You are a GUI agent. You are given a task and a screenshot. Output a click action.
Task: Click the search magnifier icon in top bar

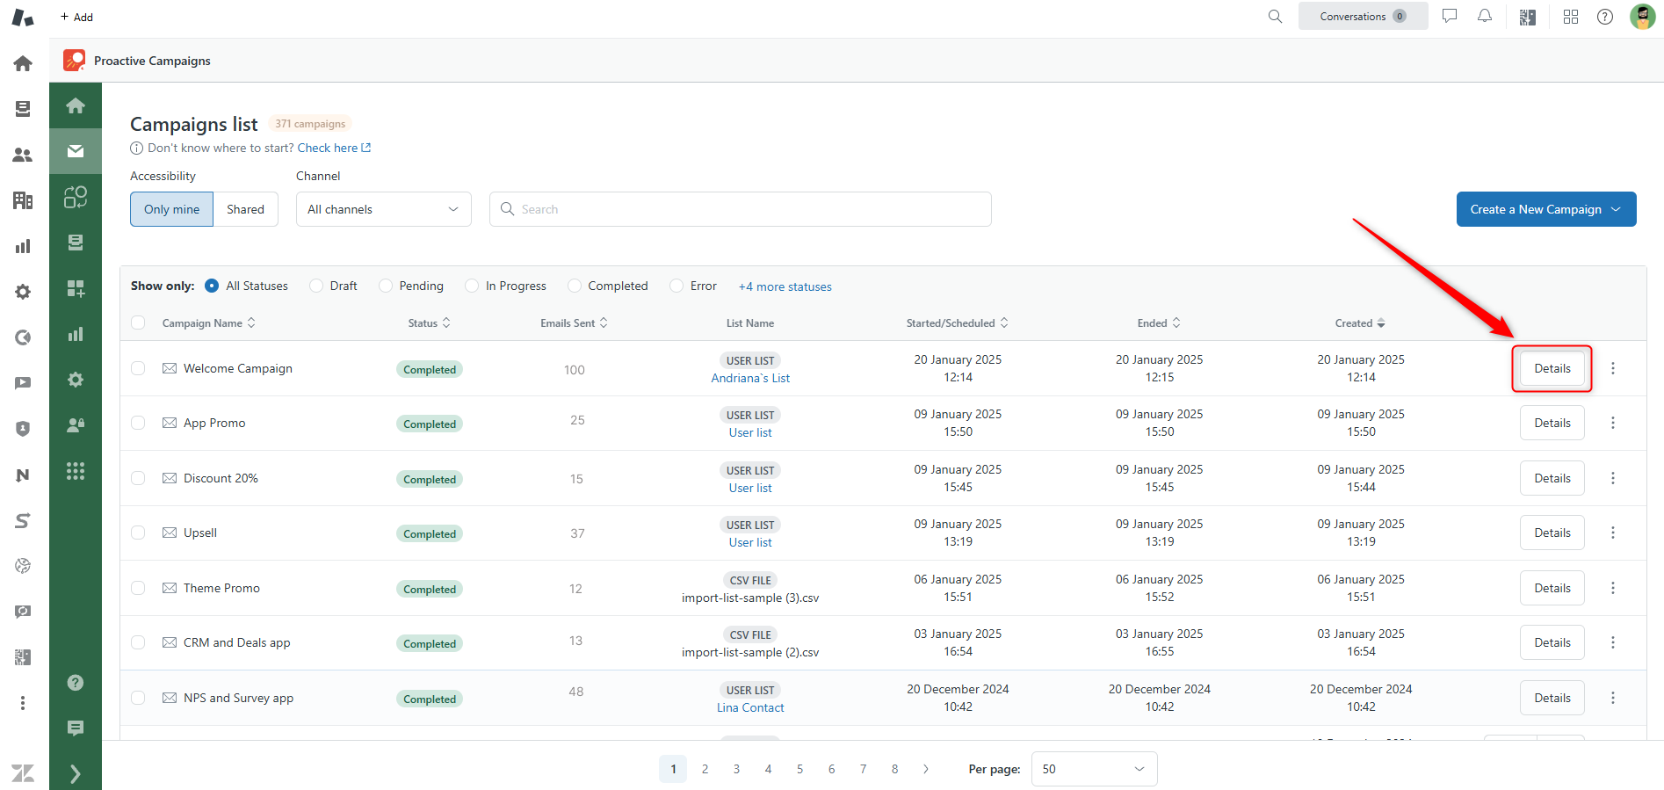tap(1275, 17)
